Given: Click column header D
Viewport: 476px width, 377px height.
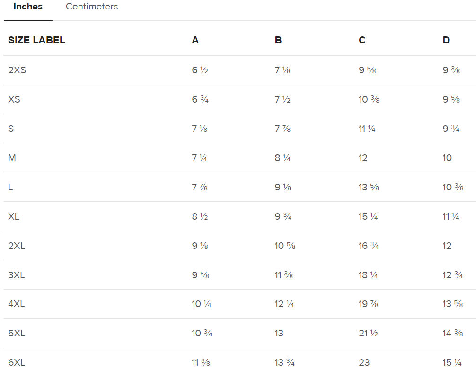Looking at the screenshot, I should (446, 40).
